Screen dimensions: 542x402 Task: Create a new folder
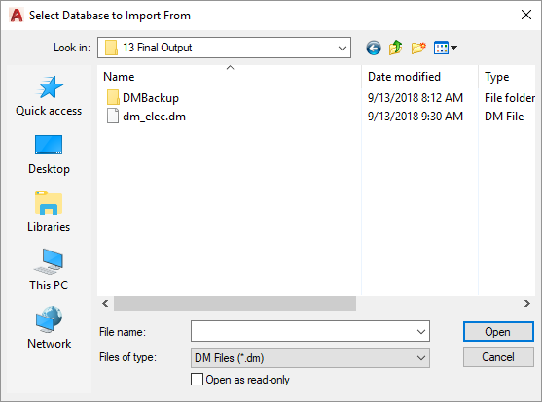418,48
